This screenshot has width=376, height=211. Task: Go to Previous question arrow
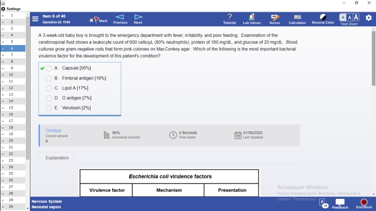[120, 17]
